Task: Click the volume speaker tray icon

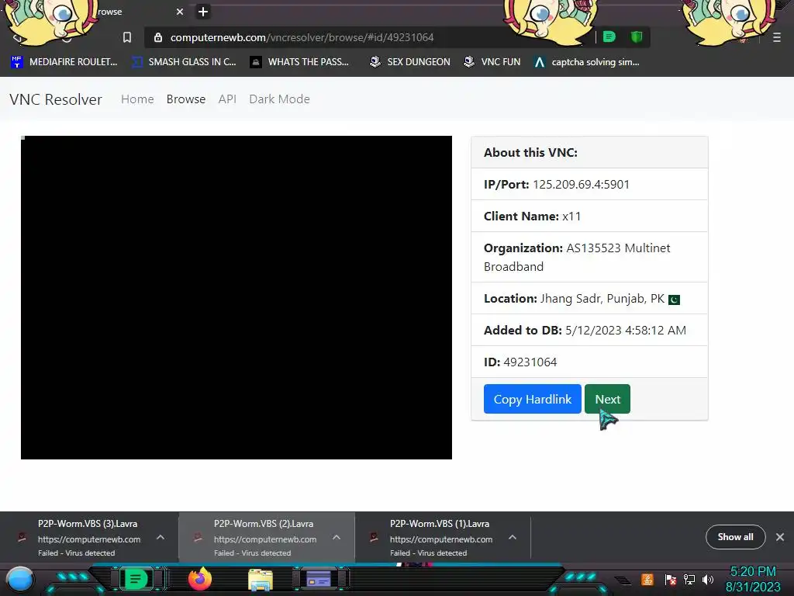Action: click(708, 579)
